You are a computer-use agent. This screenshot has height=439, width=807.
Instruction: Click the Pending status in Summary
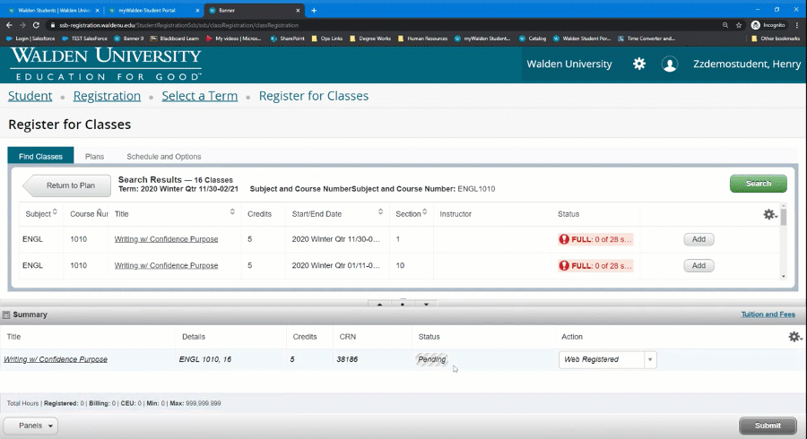tap(432, 359)
